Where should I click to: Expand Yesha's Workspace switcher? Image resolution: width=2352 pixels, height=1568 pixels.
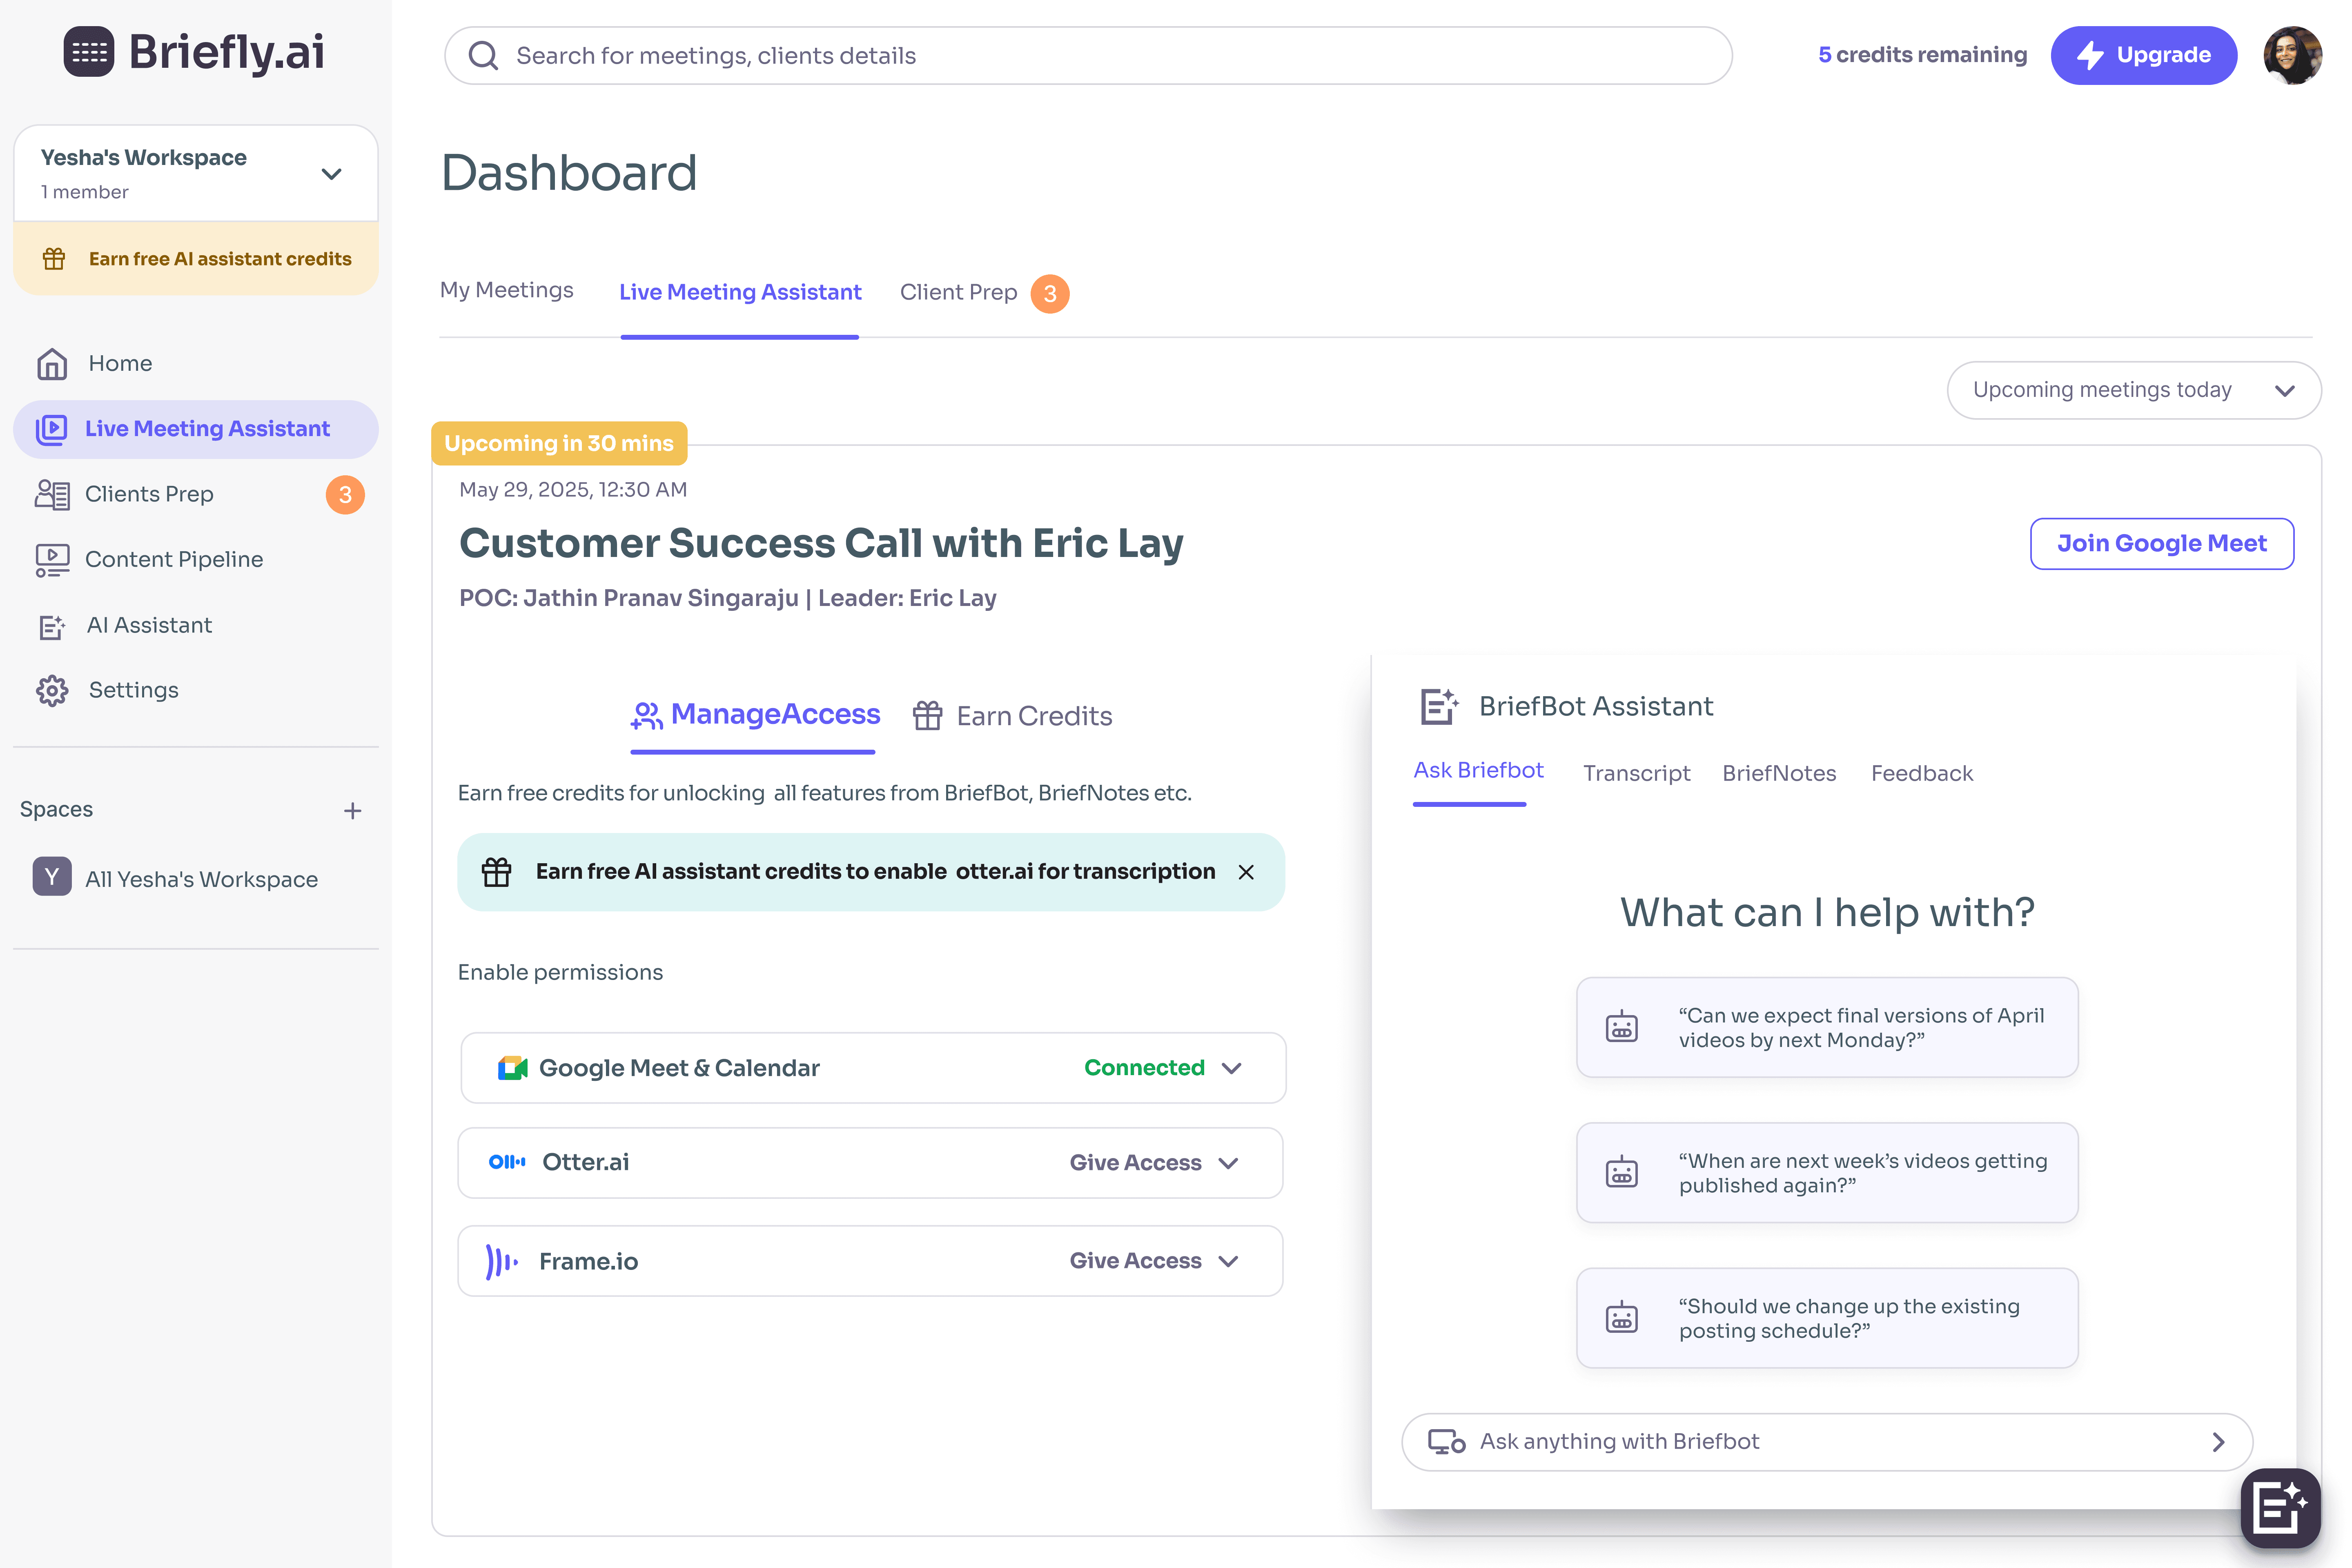[x=331, y=174]
